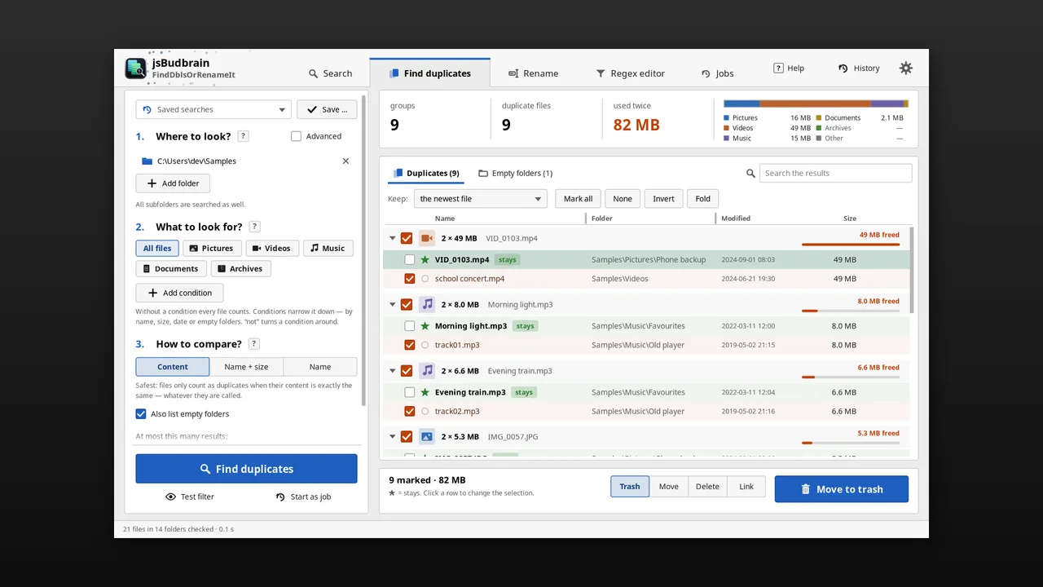
Task: Click the magnifier icon beside the results search
Action: 750,174
